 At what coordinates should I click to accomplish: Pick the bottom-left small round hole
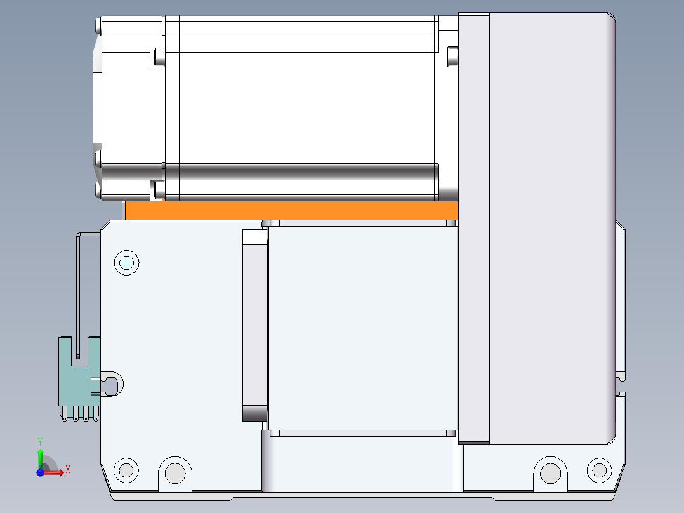[x=126, y=470]
